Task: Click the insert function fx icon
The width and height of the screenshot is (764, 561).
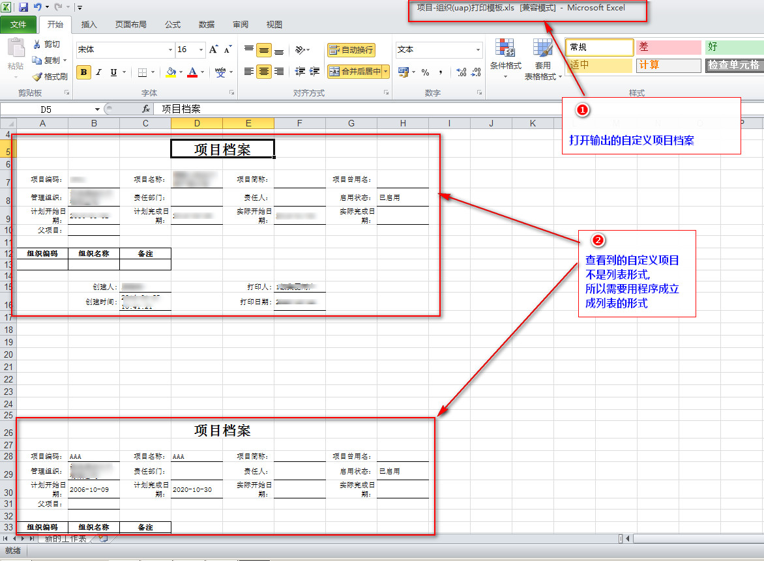Action: pyautogui.click(x=146, y=109)
